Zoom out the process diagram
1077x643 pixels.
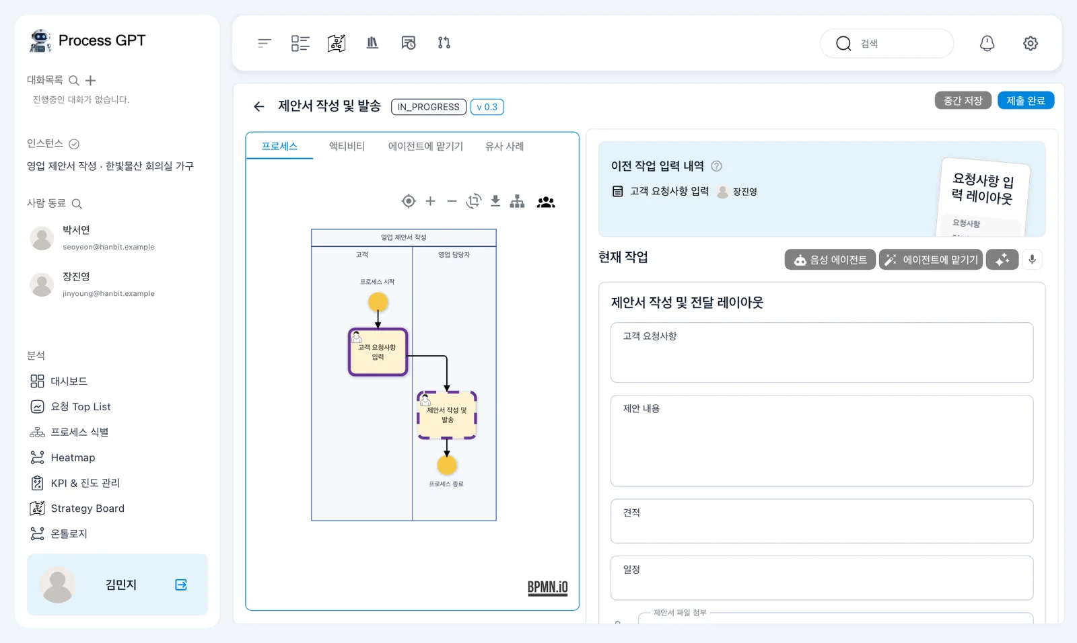[452, 201]
